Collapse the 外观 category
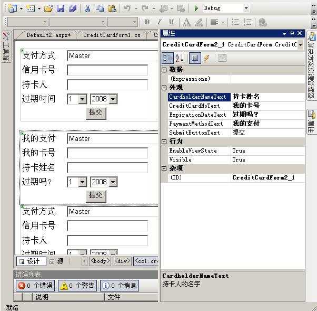 (x=164, y=88)
